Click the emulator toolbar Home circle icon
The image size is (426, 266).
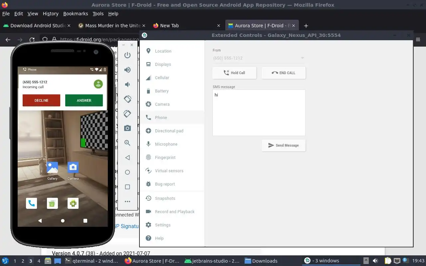pos(127,172)
